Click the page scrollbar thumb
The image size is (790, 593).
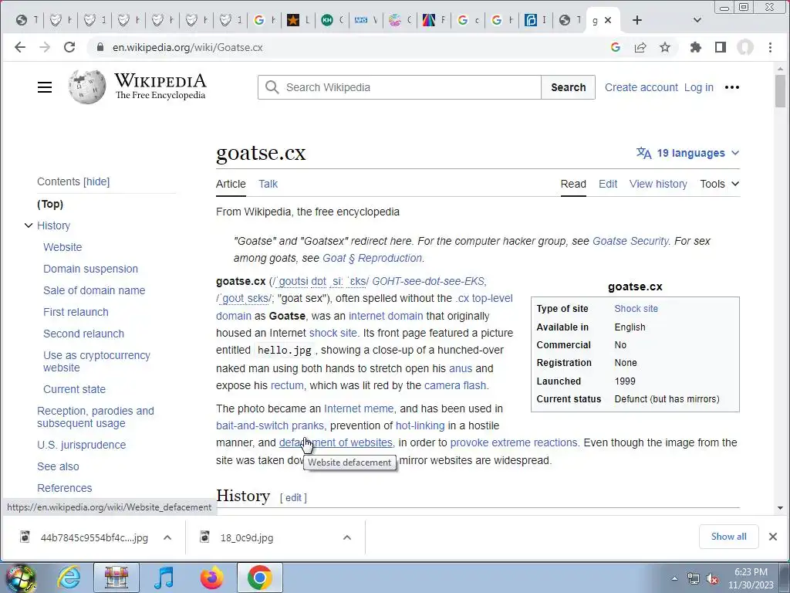click(781, 91)
